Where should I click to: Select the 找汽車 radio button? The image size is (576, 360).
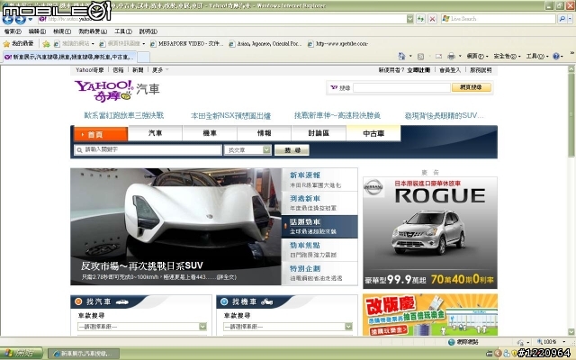[78, 301]
